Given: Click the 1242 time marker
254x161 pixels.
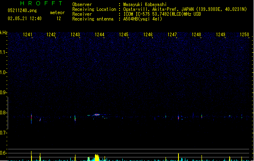Looking at the screenshot, I should click(51, 35).
